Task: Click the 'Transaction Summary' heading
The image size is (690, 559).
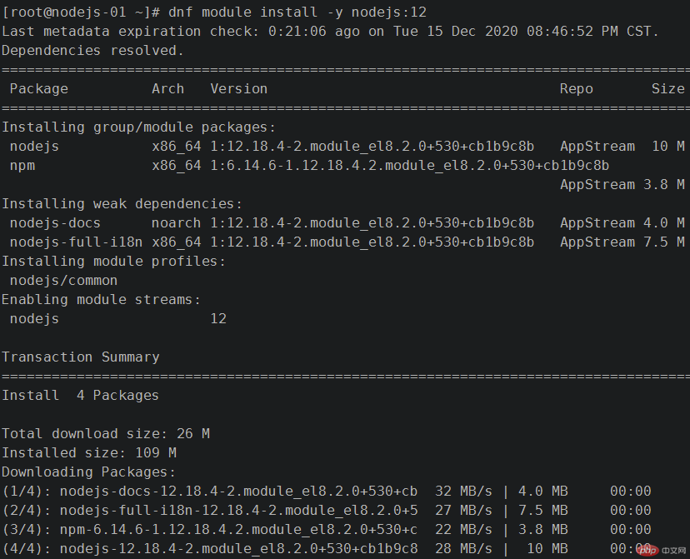Action: (x=81, y=357)
